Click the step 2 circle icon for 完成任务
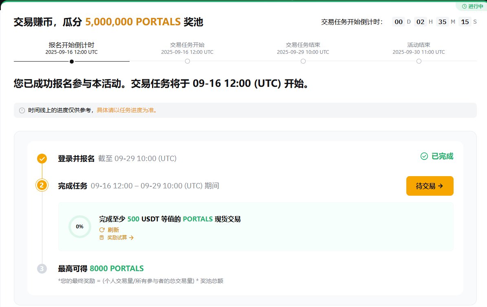The width and height of the screenshot is (487, 307). [42, 186]
